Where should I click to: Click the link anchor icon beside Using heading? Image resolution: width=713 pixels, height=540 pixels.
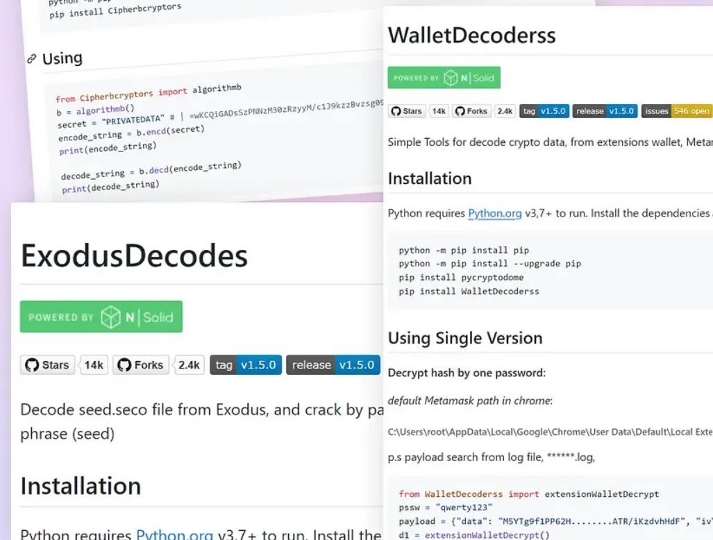pyautogui.click(x=31, y=58)
